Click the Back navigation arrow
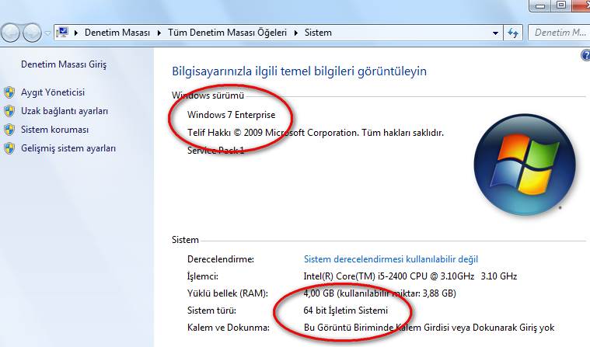Image resolution: width=590 pixels, height=347 pixels. [12, 33]
